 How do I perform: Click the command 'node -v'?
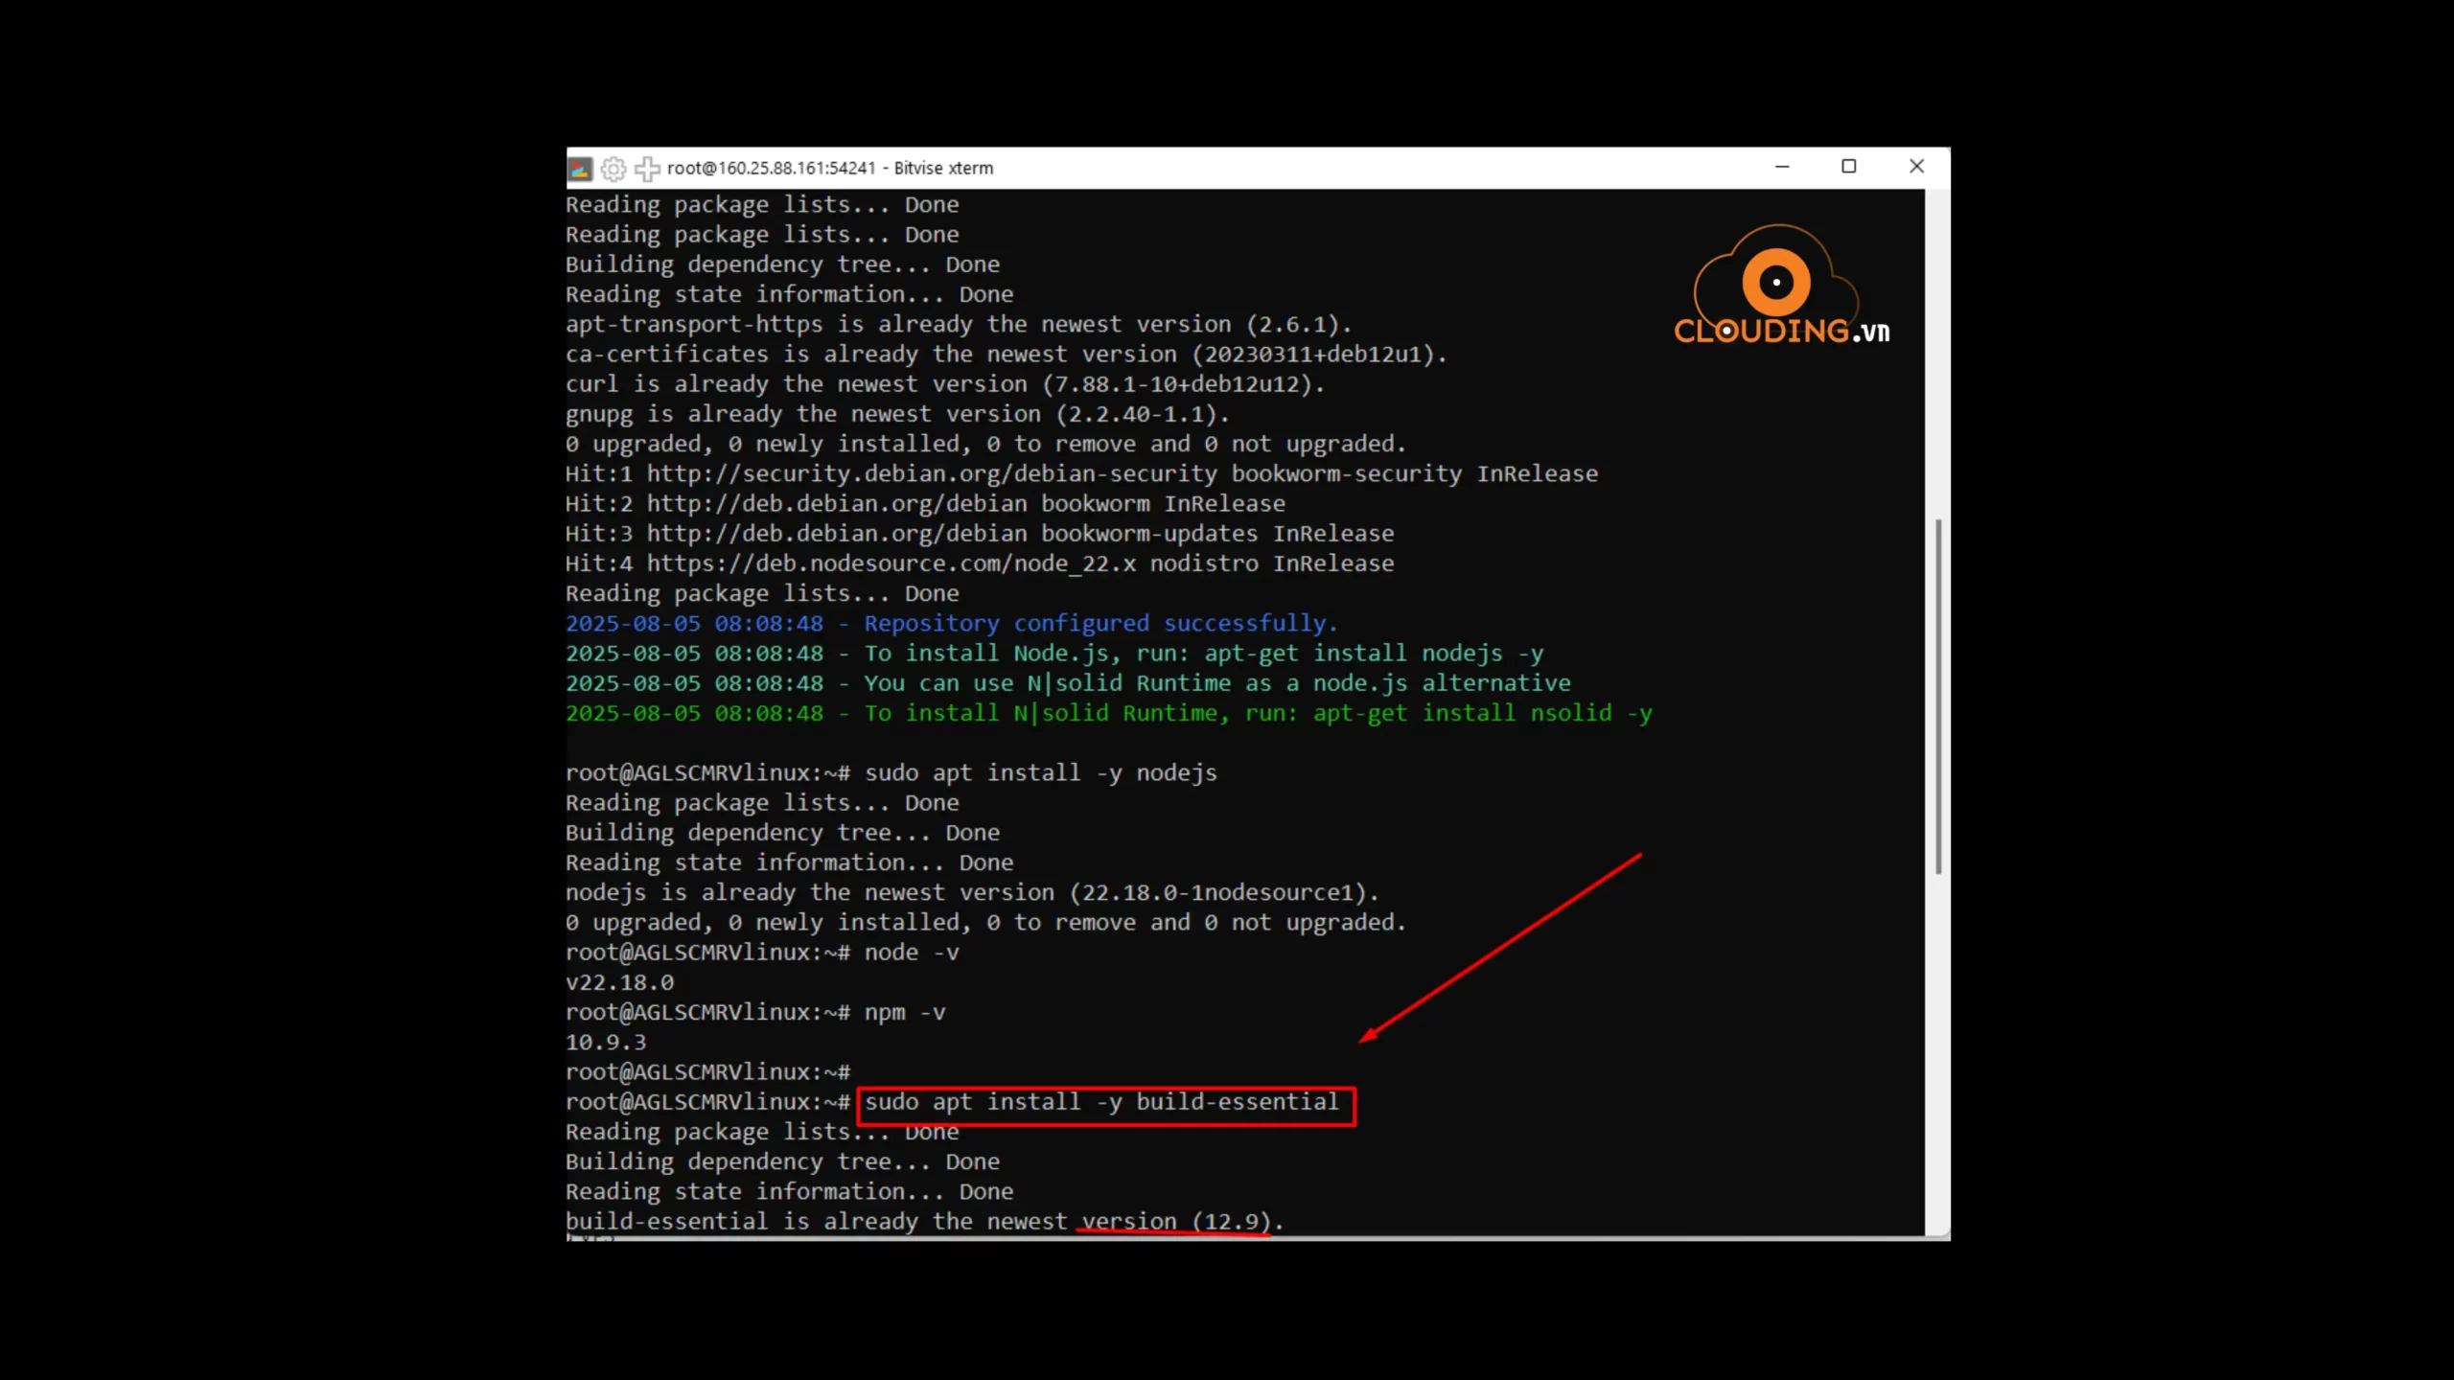[912, 953]
